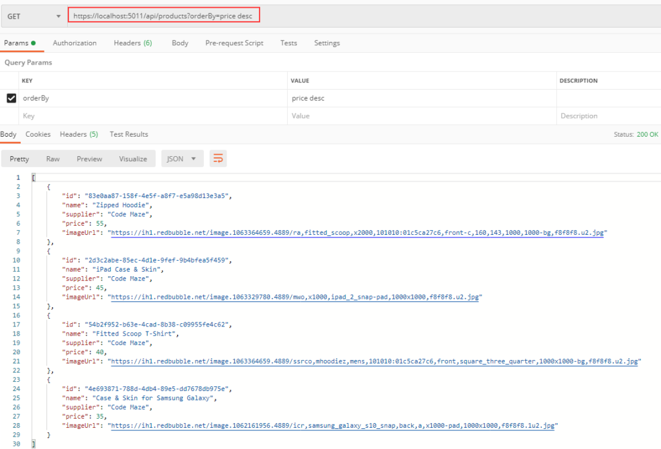This screenshot has height=449, width=661.
Task: Open the Settings tab
Action: (327, 43)
